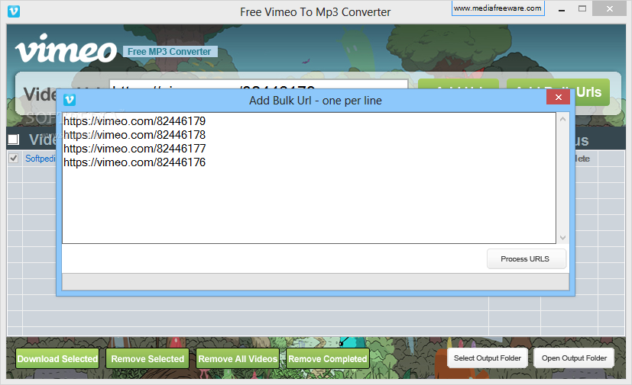Click the Download Selected button
Viewport: 632px width, 385px height.
[x=57, y=358]
